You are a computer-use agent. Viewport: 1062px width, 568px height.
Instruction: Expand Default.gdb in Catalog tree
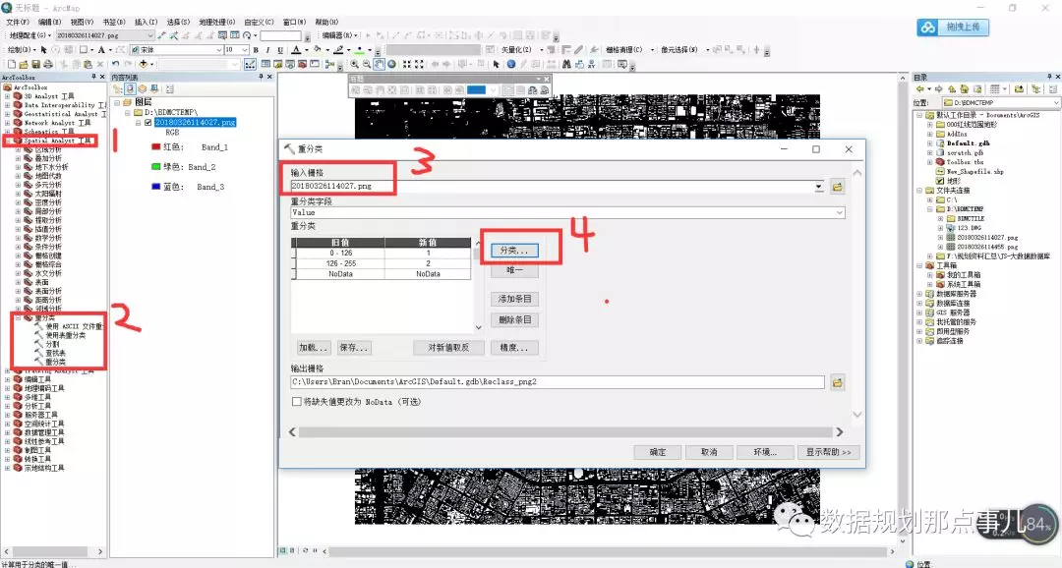click(930, 143)
